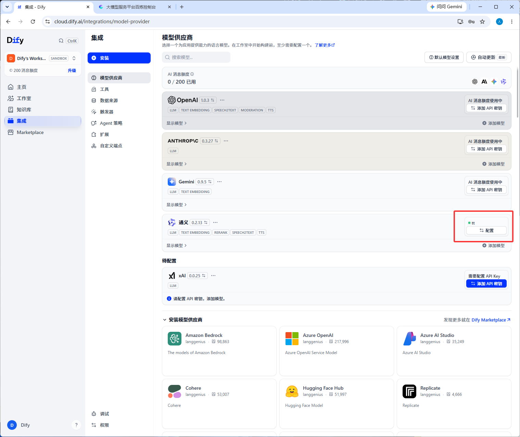Bookmark this page with the star icon
This screenshot has width=520, height=437.
click(482, 22)
